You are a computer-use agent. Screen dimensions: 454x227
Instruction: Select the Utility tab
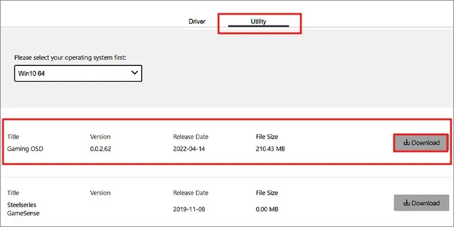tap(258, 21)
